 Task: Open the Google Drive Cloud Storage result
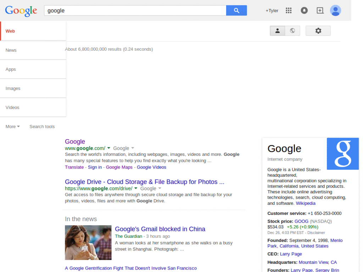click(x=145, y=182)
